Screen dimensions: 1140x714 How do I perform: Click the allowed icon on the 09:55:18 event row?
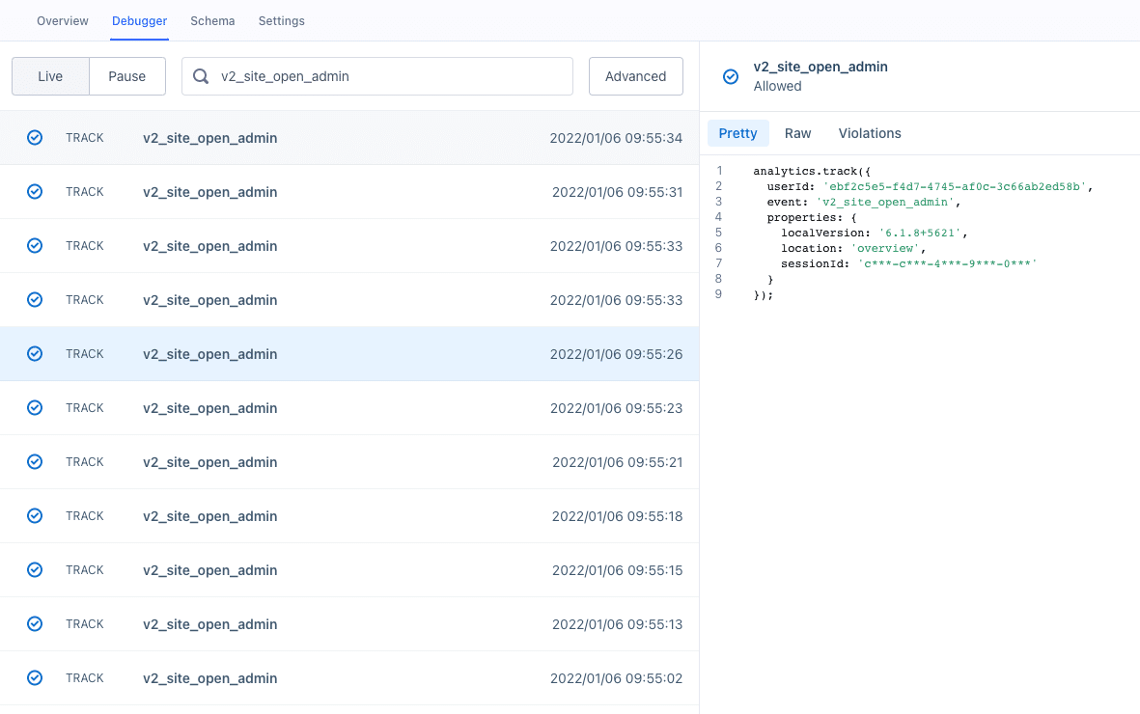[35, 515]
